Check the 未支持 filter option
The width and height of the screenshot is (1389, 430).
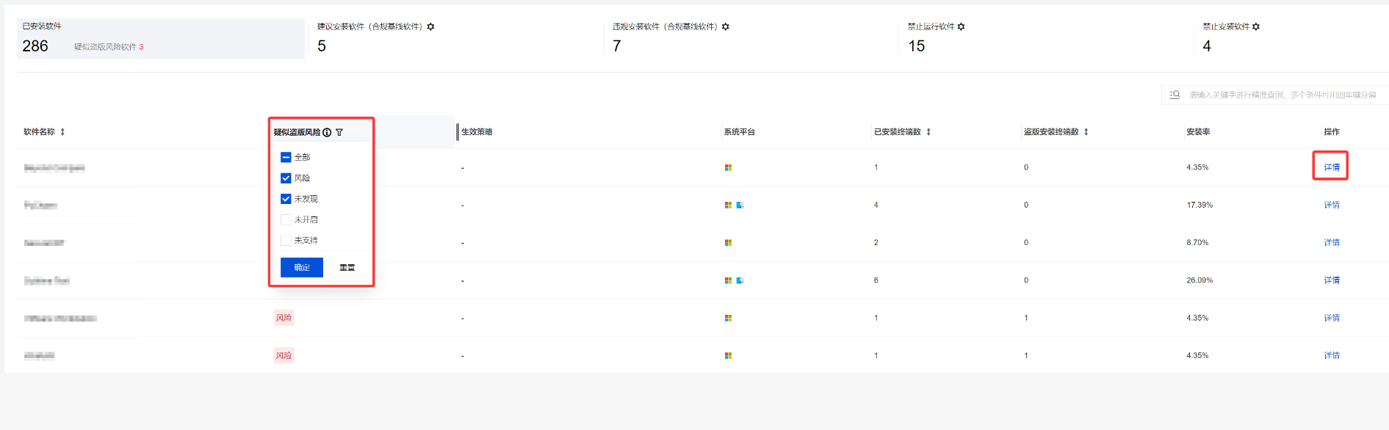pos(286,240)
